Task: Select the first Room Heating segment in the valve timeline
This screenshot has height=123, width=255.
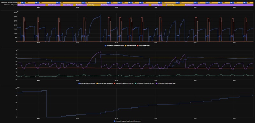Action: (x=32, y=5)
